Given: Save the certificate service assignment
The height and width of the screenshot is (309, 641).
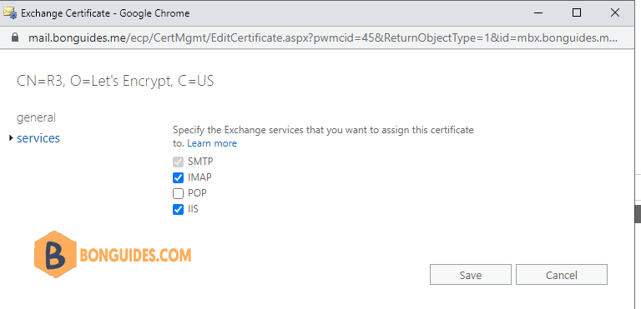Looking at the screenshot, I should (471, 275).
